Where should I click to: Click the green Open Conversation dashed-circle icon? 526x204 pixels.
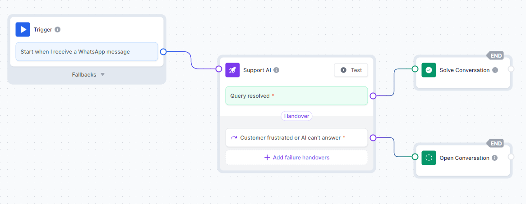pyautogui.click(x=429, y=158)
